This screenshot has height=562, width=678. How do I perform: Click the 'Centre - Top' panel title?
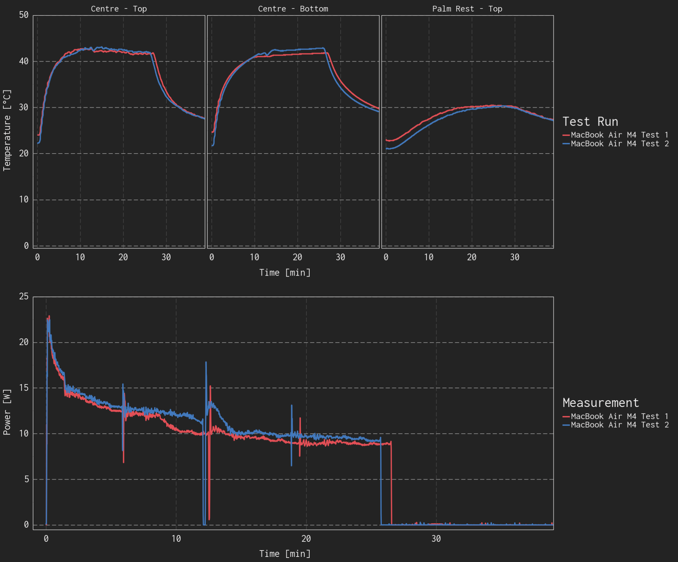(x=119, y=9)
